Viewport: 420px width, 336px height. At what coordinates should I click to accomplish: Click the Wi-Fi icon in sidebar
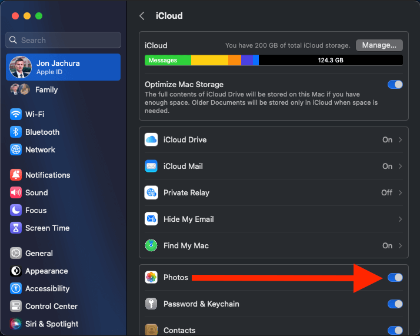click(x=16, y=114)
